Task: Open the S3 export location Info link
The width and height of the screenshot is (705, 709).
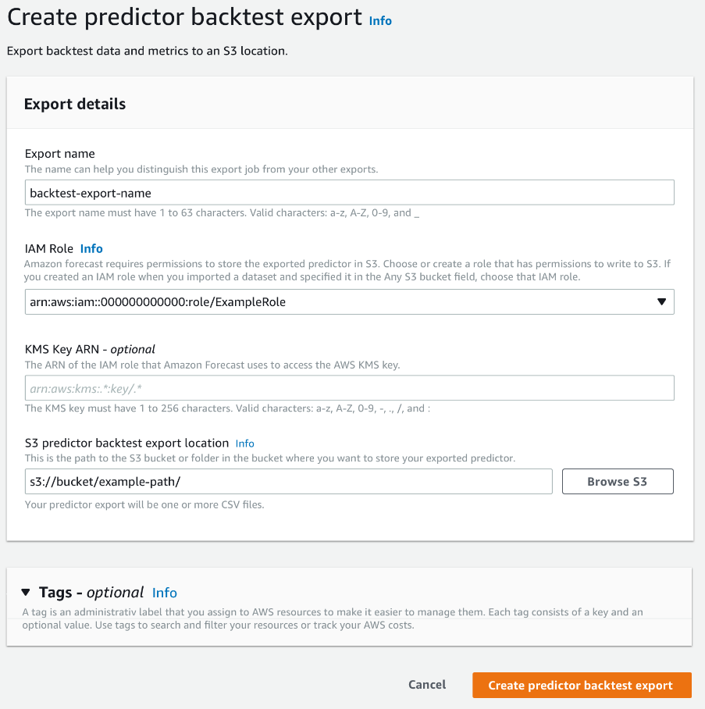Action: tap(244, 443)
